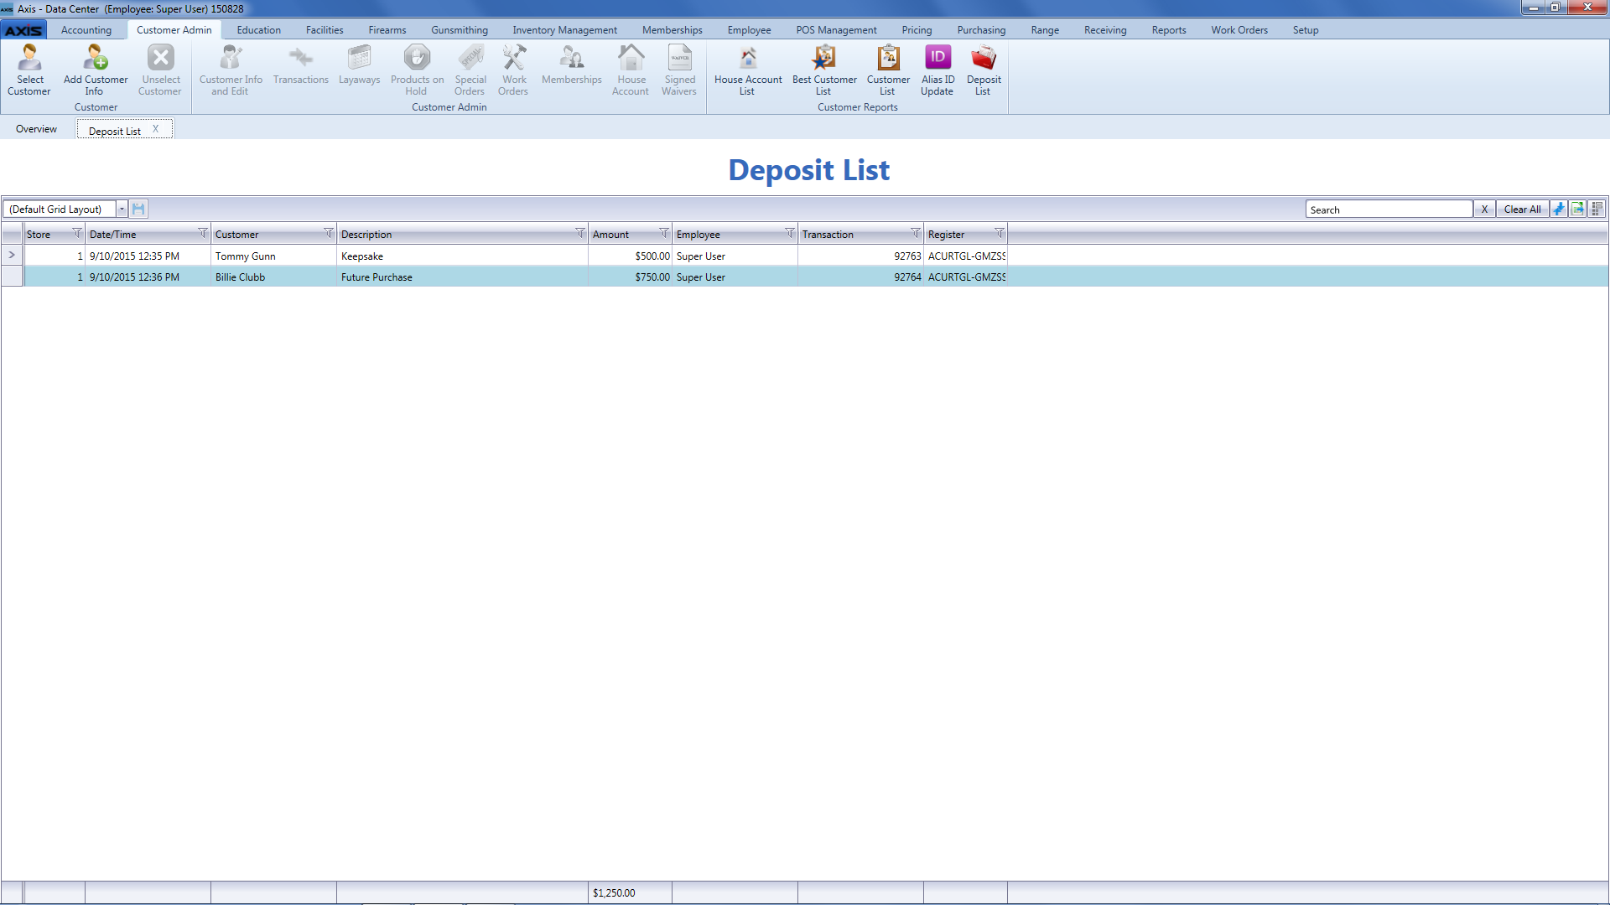Open the Customer column filter
This screenshot has height=905, width=1610.
tap(329, 233)
